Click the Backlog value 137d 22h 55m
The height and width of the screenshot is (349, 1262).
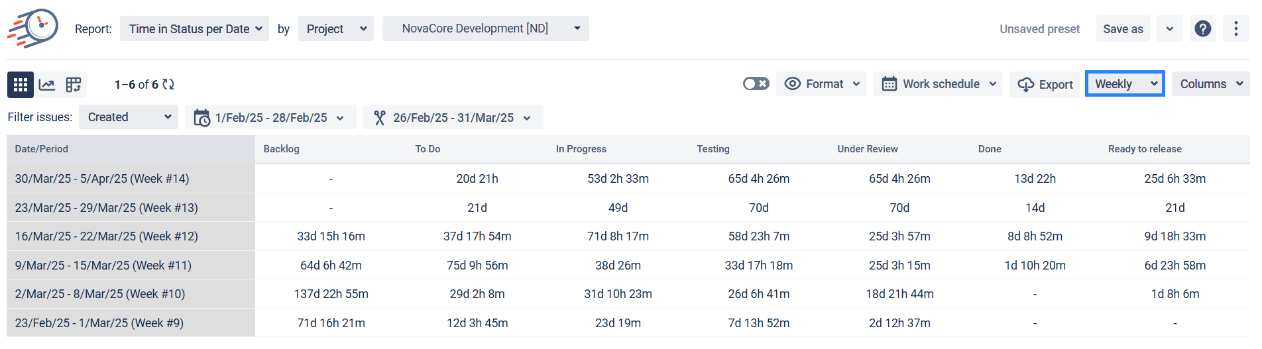tap(331, 294)
